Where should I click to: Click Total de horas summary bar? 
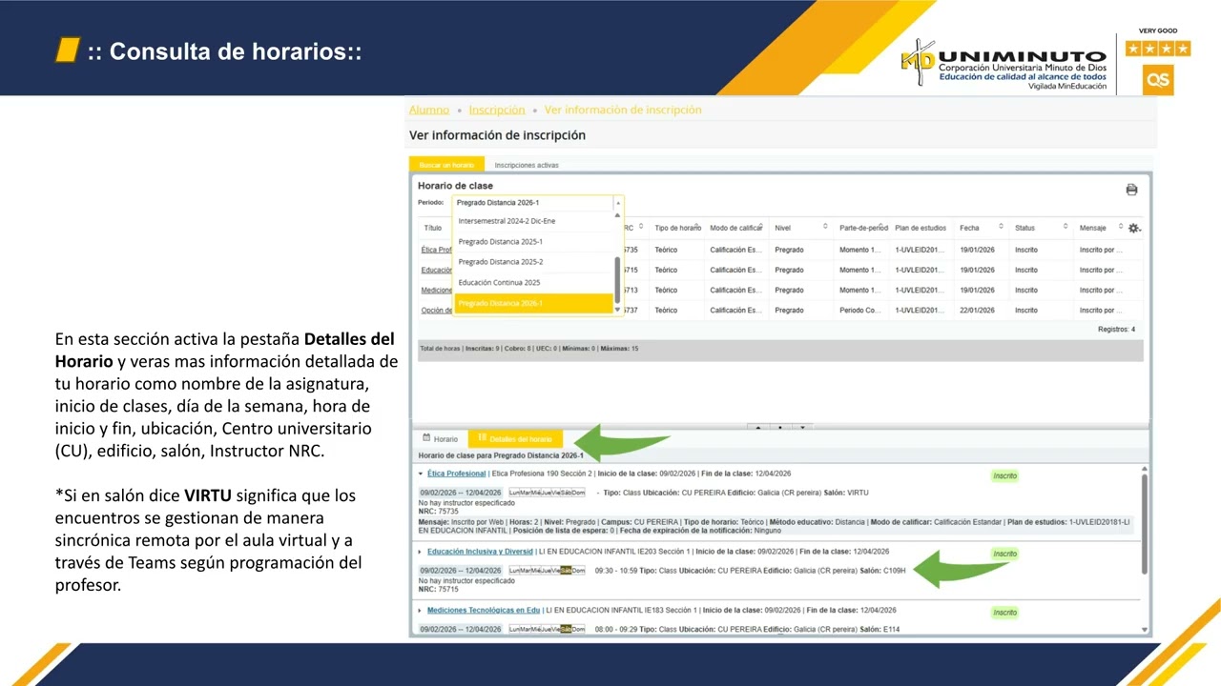point(780,350)
